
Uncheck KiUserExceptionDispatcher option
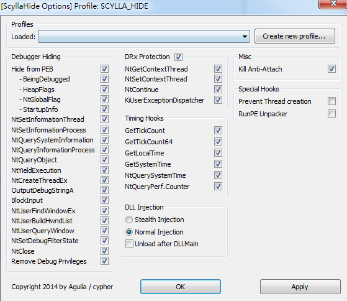[218, 100]
